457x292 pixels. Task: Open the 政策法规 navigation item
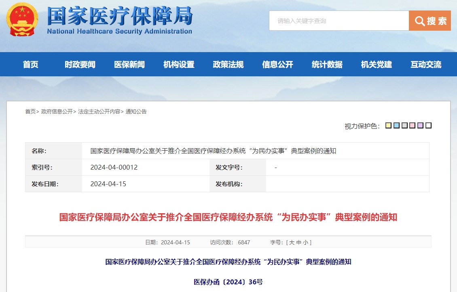pyautogui.click(x=228, y=64)
